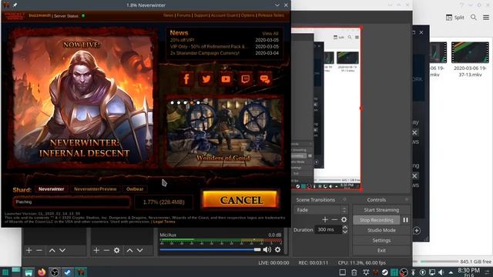Click the search icon in file manager
The width and height of the screenshot is (493, 277).
click(474, 18)
